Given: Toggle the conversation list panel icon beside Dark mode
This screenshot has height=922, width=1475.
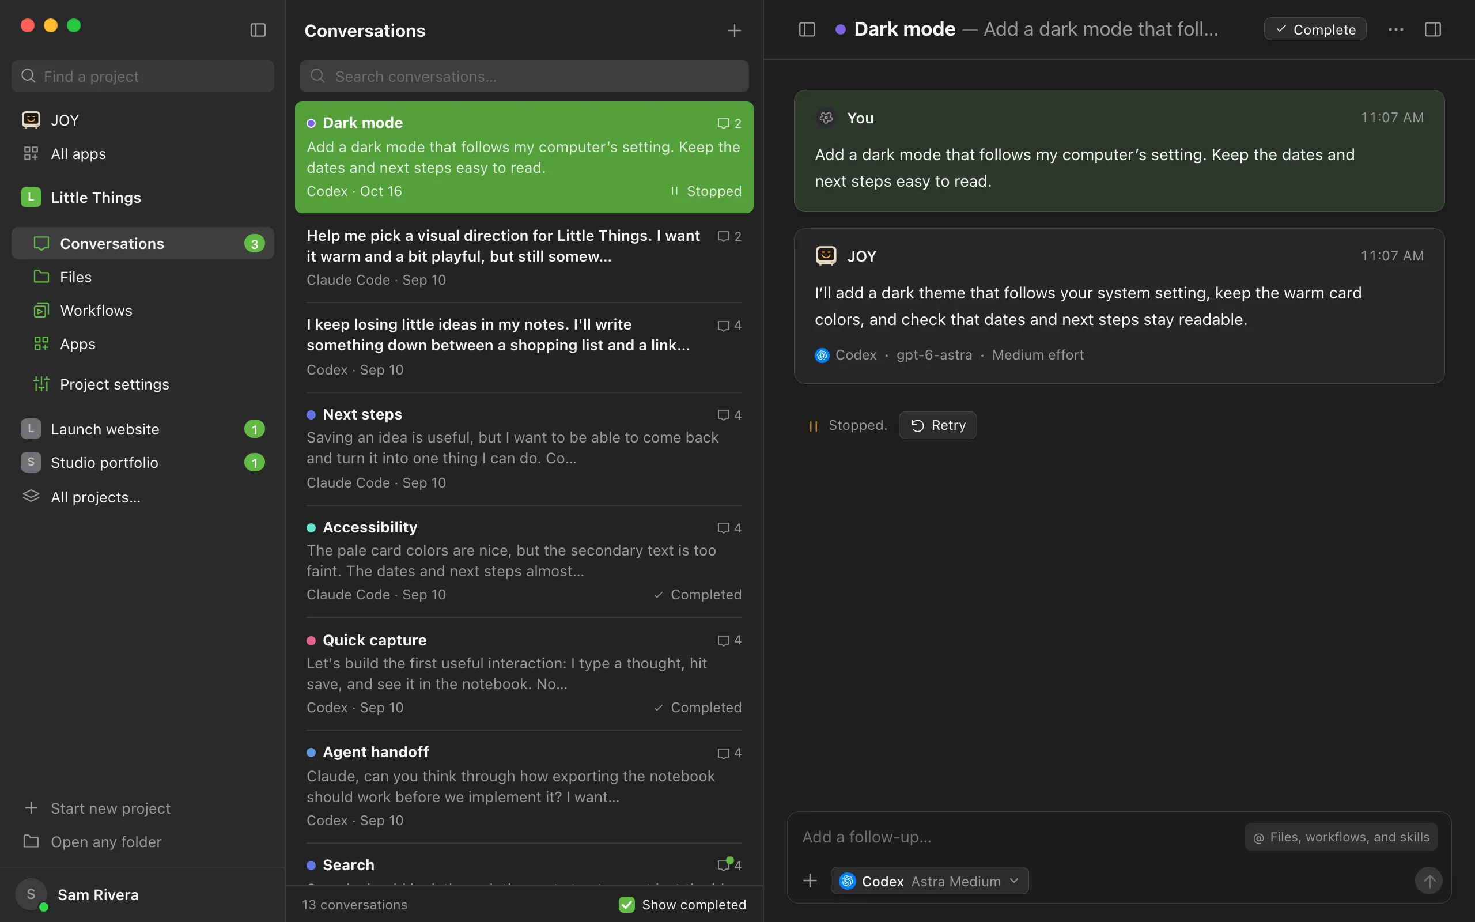Looking at the screenshot, I should pyautogui.click(x=807, y=29).
